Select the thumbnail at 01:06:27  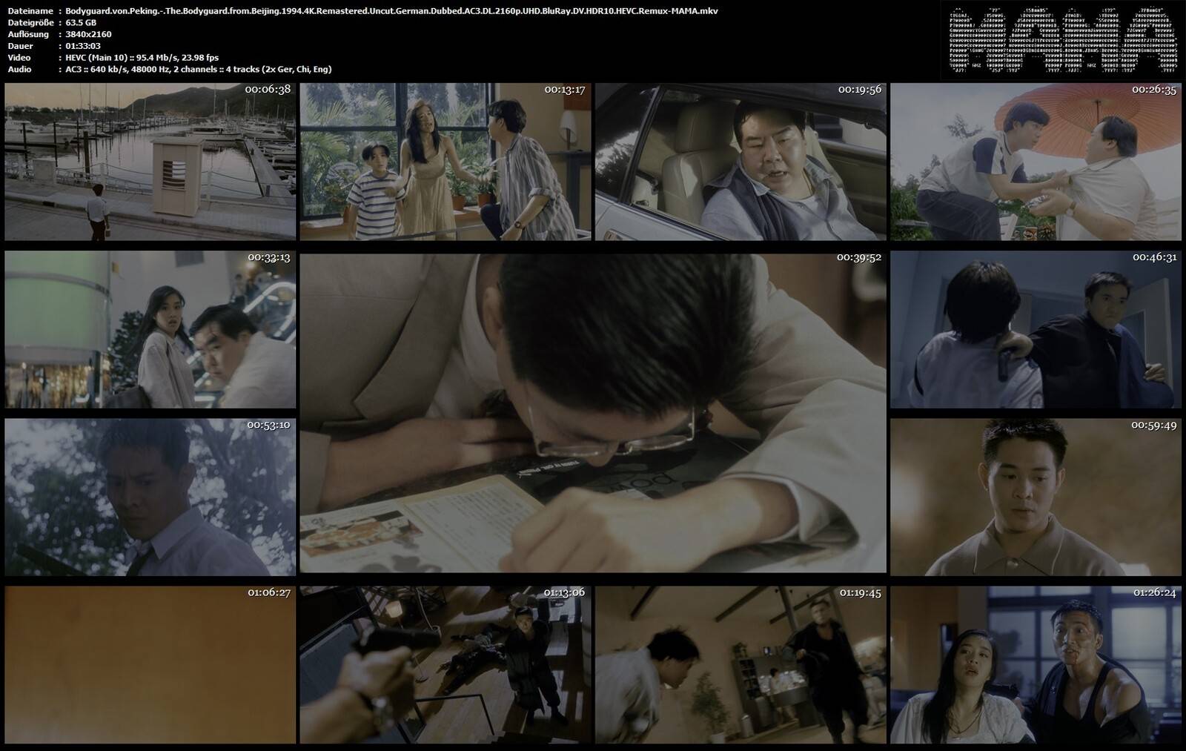coord(150,665)
